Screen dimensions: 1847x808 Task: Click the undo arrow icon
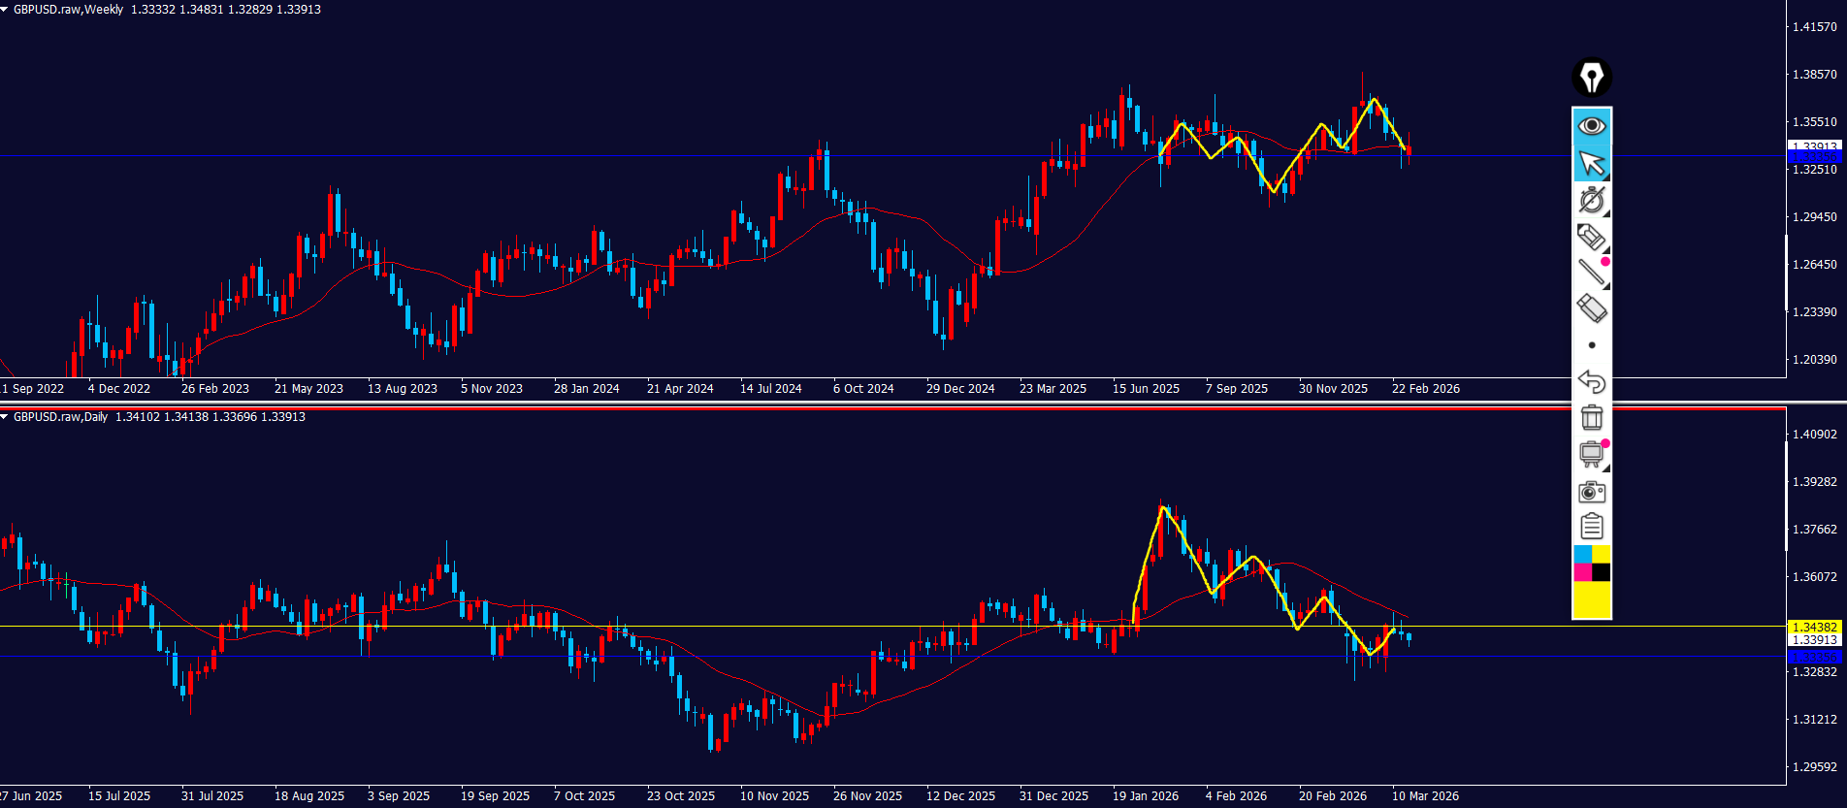pyautogui.click(x=1591, y=381)
